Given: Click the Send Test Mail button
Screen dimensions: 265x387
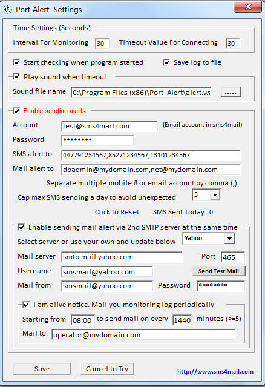Looking at the screenshot, I should pos(218,271).
